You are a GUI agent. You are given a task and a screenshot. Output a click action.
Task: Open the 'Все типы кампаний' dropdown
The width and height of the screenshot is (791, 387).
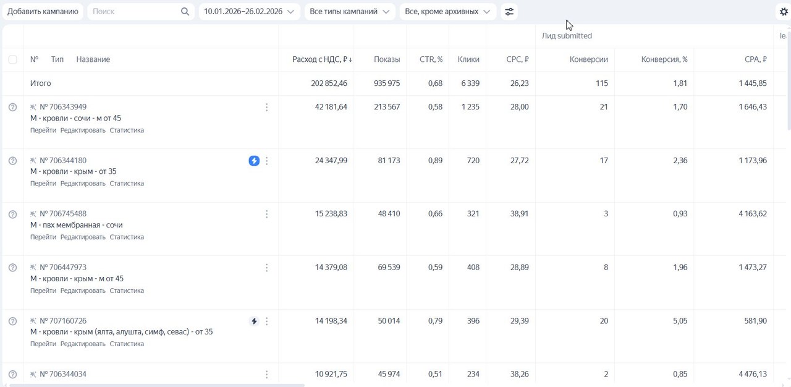(349, 12)
